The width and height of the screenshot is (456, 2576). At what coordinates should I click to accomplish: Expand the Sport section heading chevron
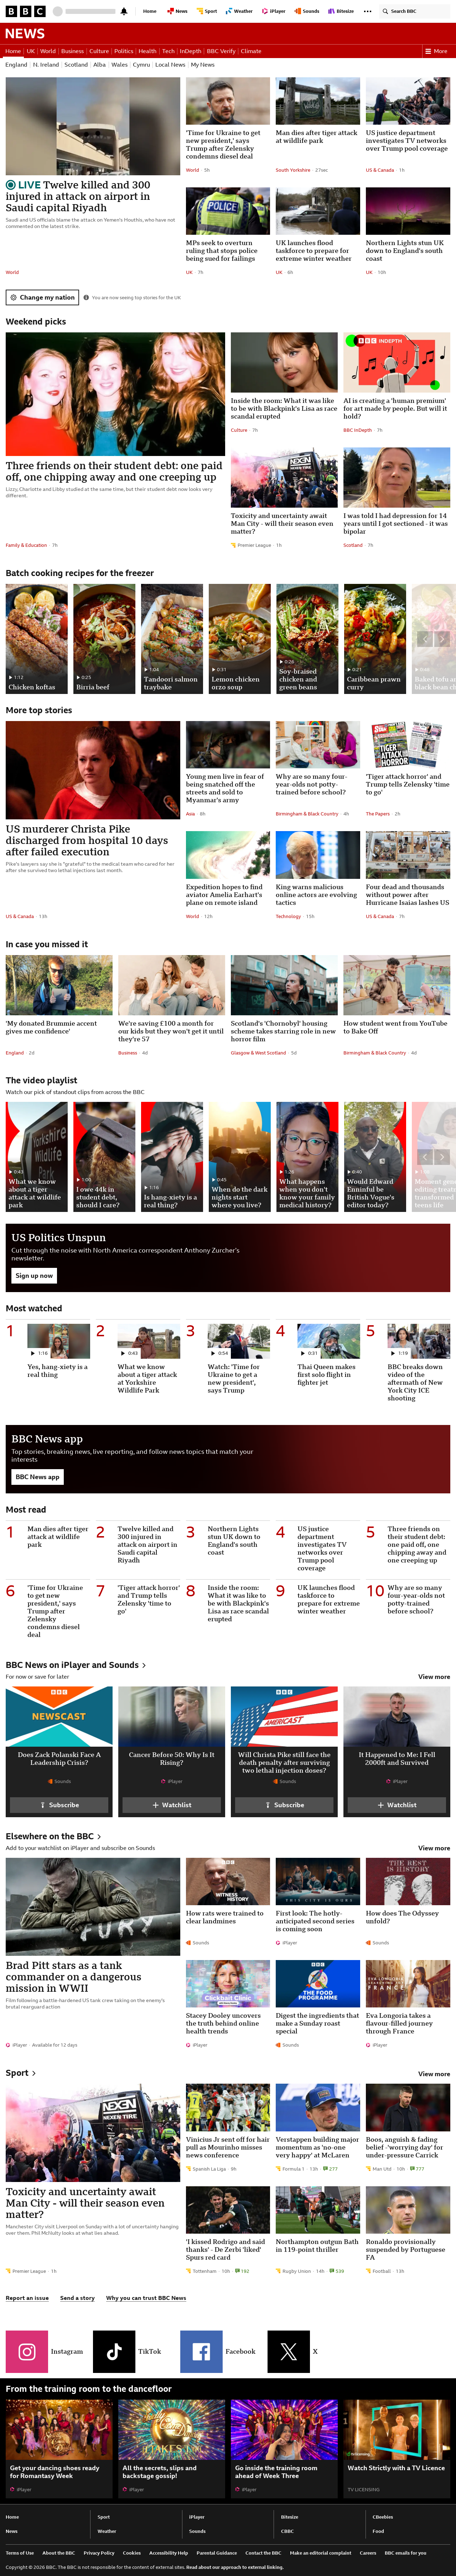click(33, 2073)
